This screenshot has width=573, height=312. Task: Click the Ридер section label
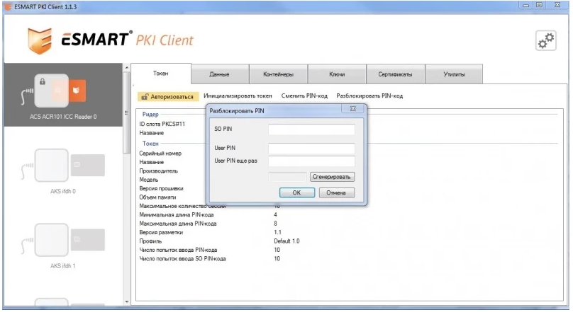point(150,115)
